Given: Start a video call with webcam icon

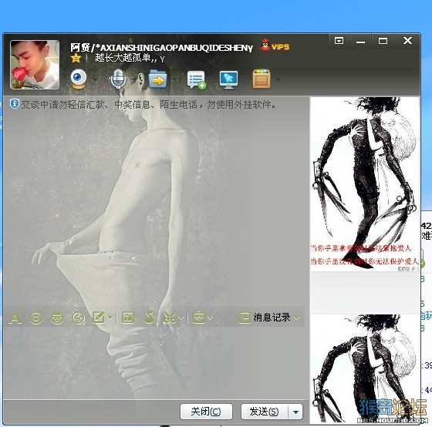Looking at the screenshot, I should click(x=79, y=79).
